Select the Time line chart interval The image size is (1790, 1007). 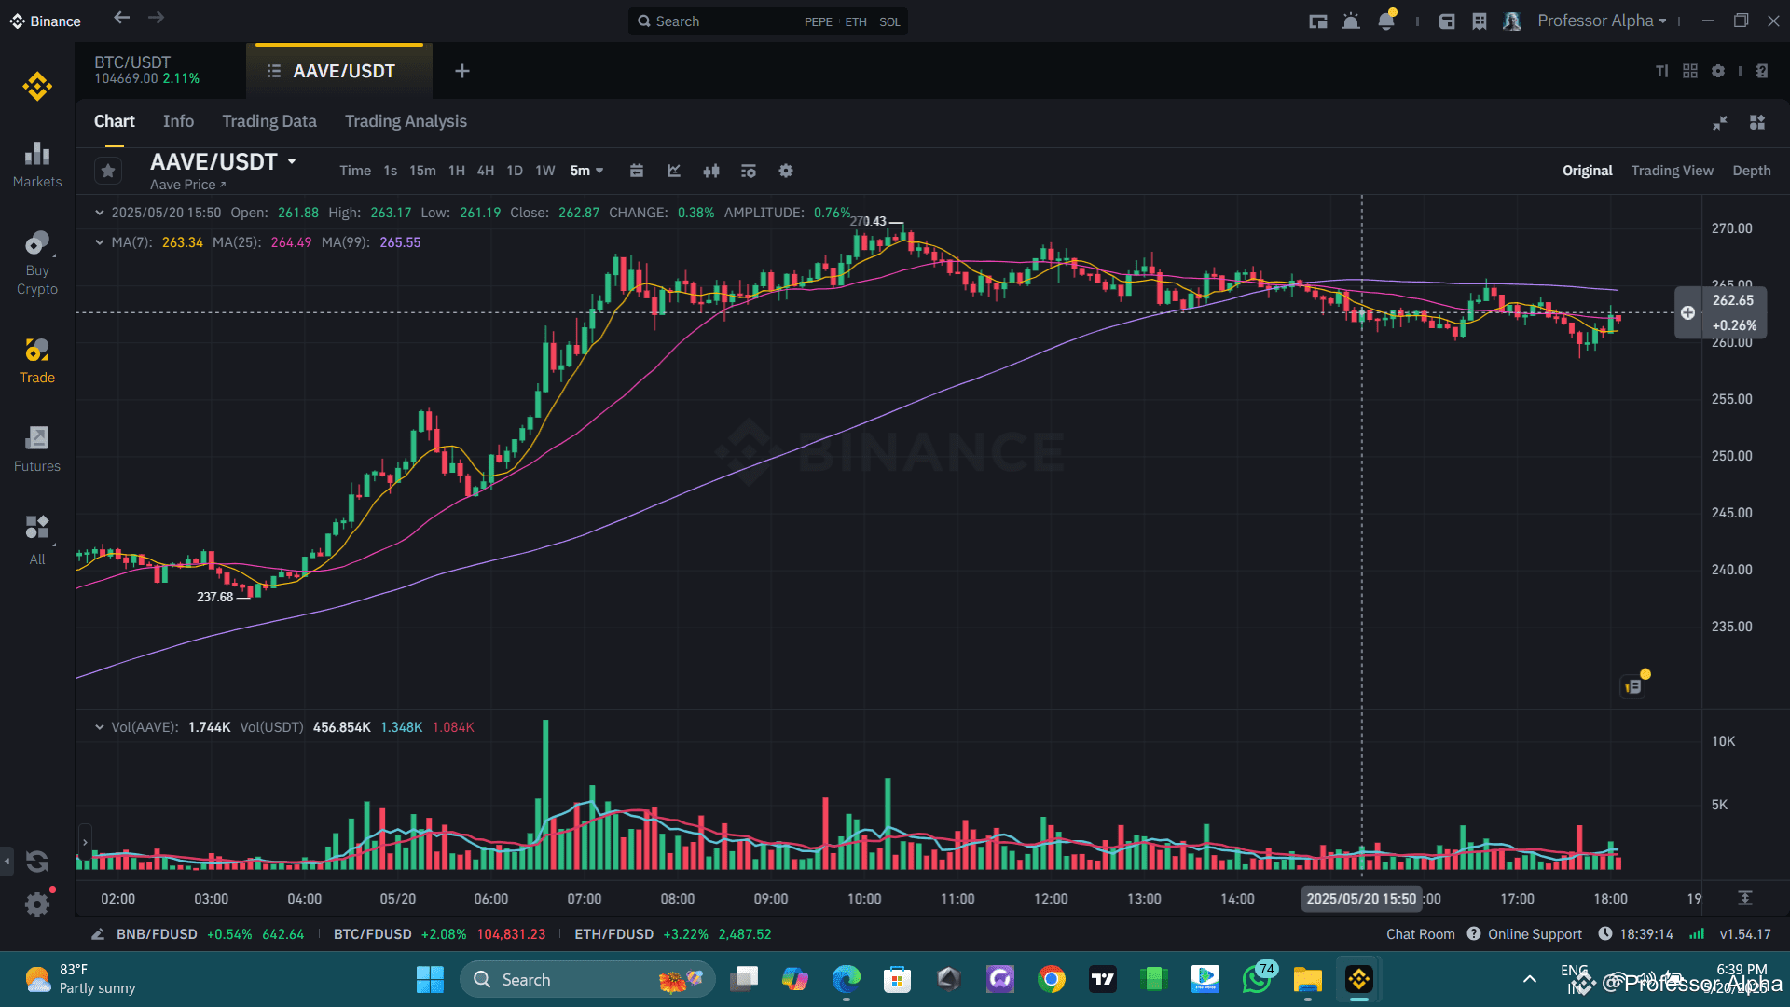pyautogui.click(x=354, y=171)
